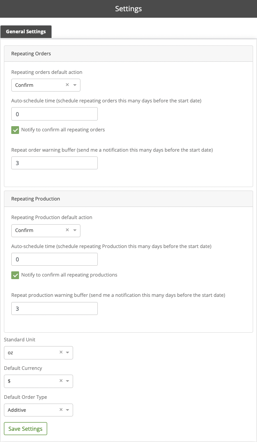Screen dimensions: 257x442
Task: Expand the Default Currency dropdown arrow
Action: [67, 381]
